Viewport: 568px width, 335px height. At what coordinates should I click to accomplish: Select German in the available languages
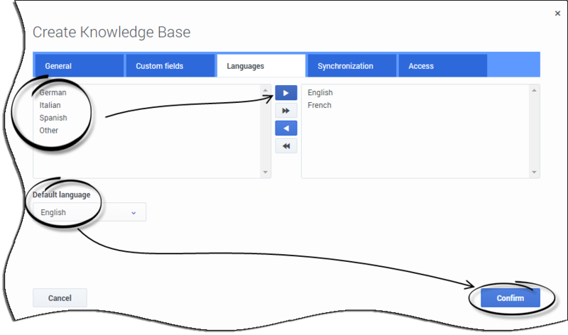[x=53, y=93]
